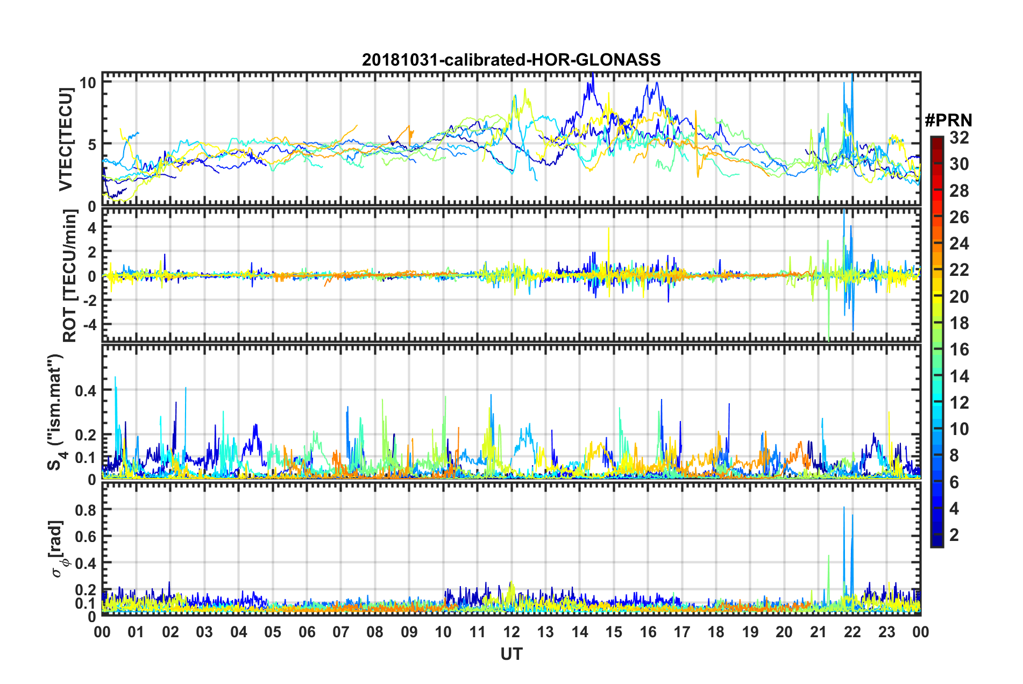Click VTEC y-axis tick 5

(92, 145)
